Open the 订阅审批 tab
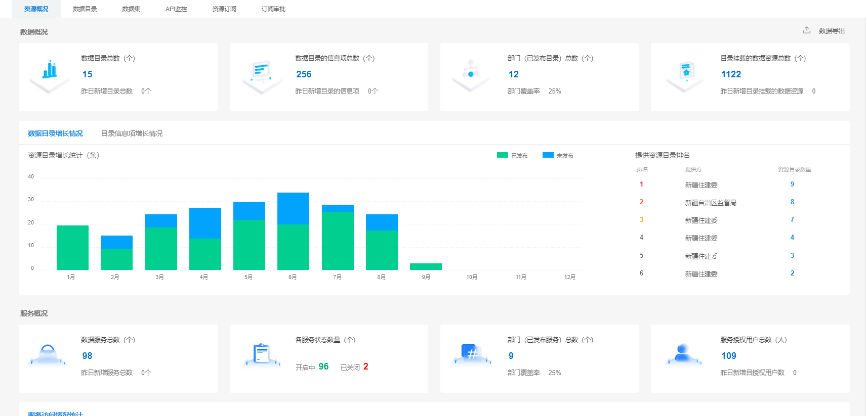The image size is (866, 416). (273, 9)
